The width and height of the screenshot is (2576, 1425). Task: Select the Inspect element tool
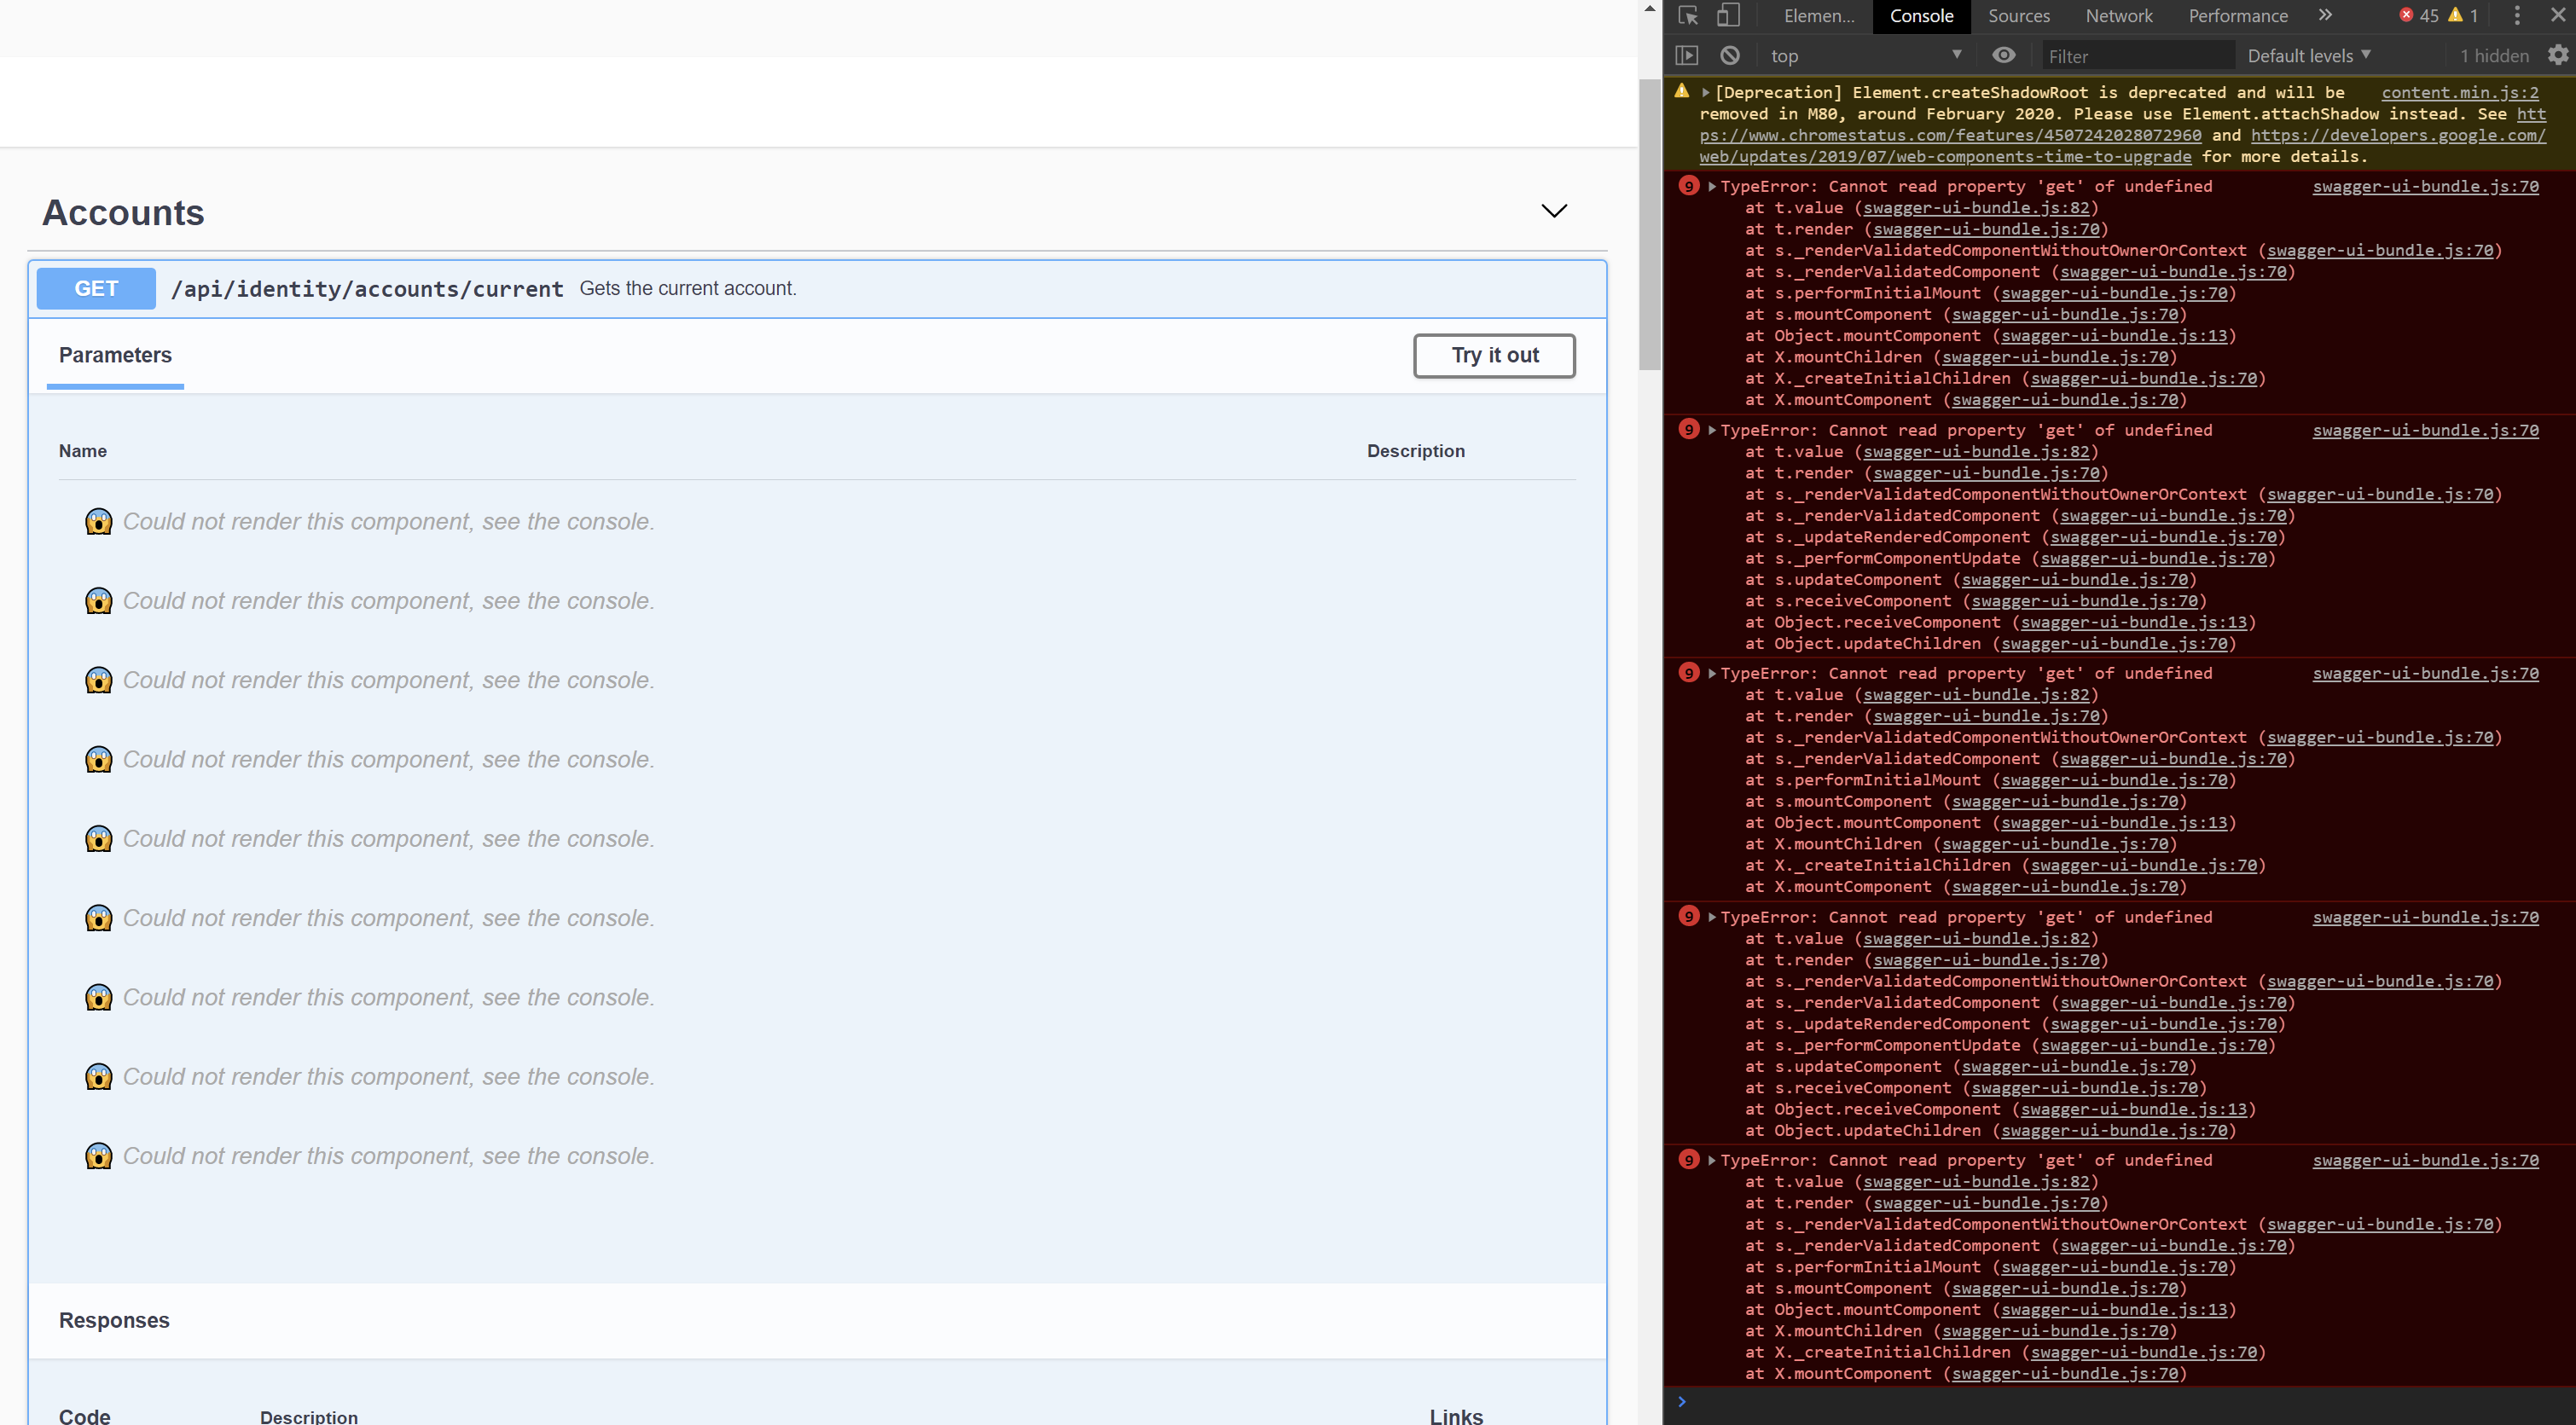click(x=1688, y=16)
